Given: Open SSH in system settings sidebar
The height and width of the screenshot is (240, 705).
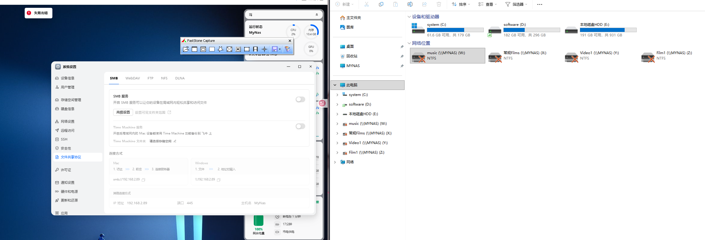Looking at the screenshot, I should click(78, 139).
